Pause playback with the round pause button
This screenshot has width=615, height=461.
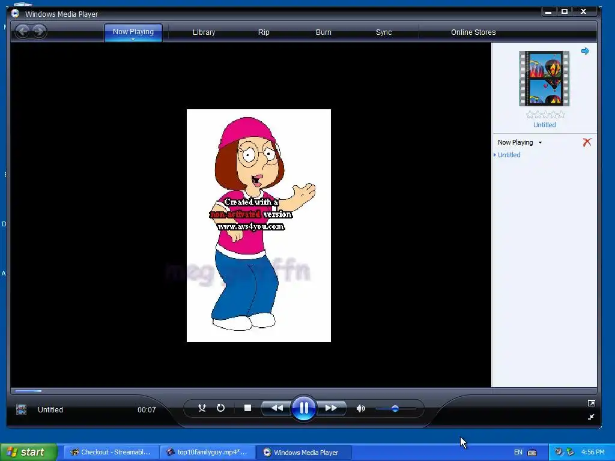coord(303,408)
